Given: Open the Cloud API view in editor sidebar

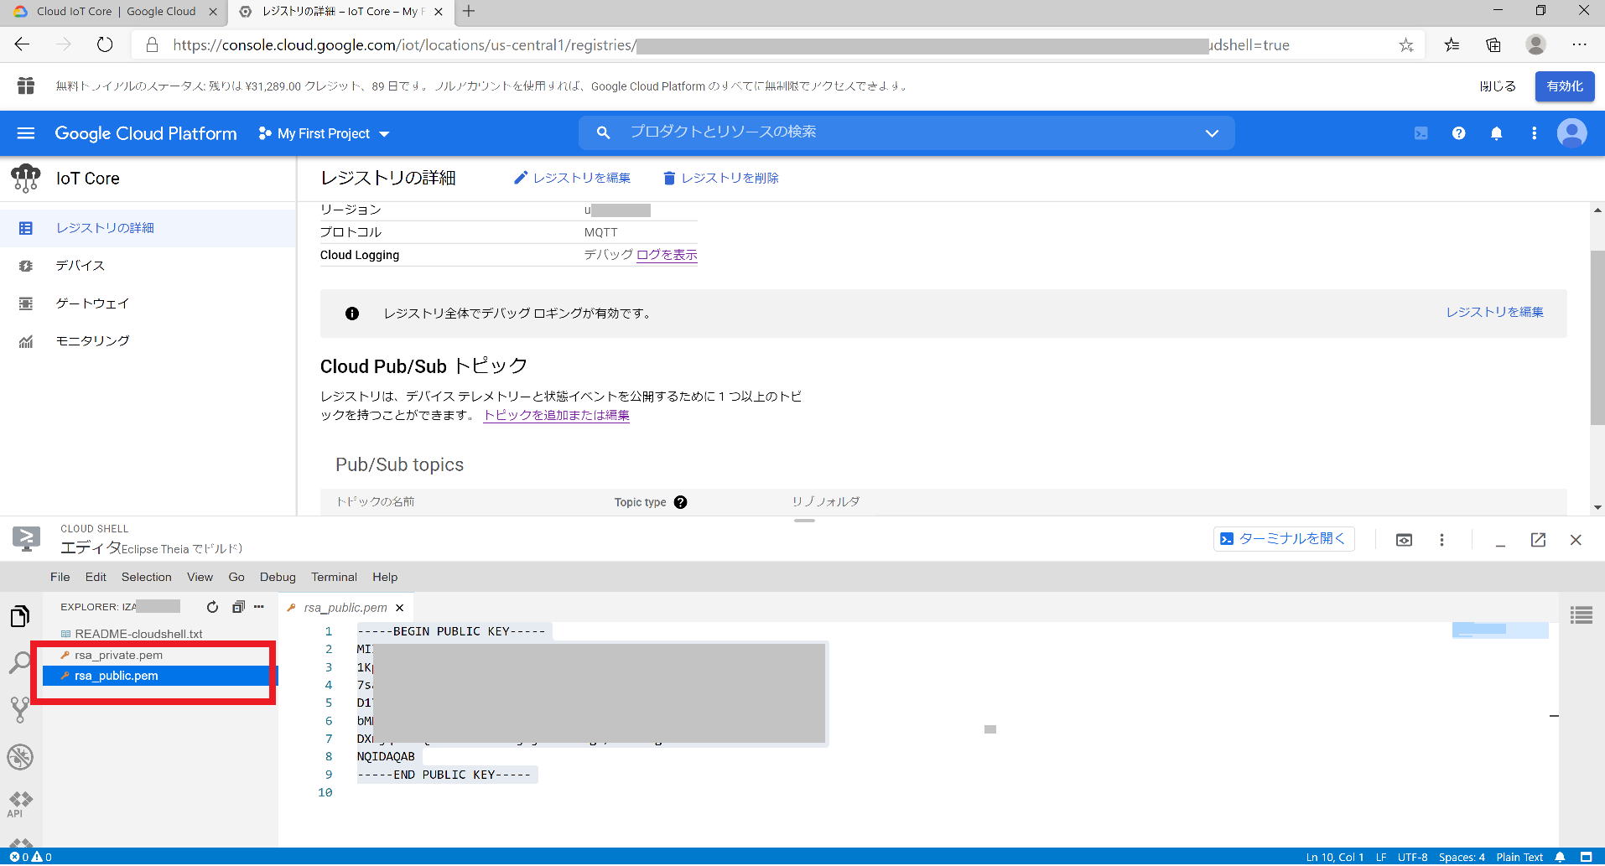Looking at the screenshot, I should (20, 804).
